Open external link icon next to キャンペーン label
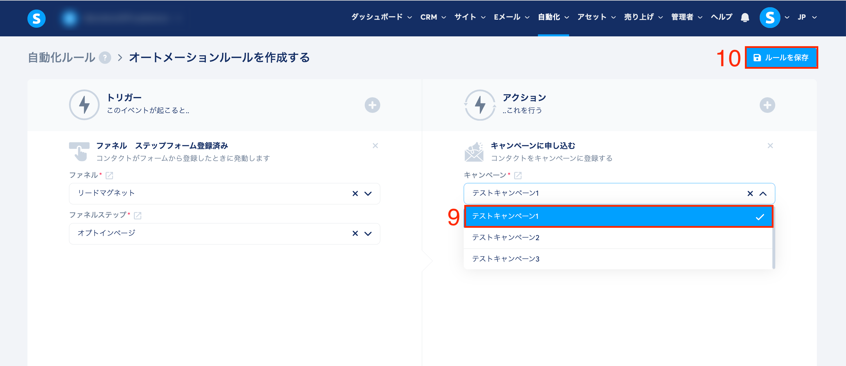The image size is (846, 366). point(518,175)
